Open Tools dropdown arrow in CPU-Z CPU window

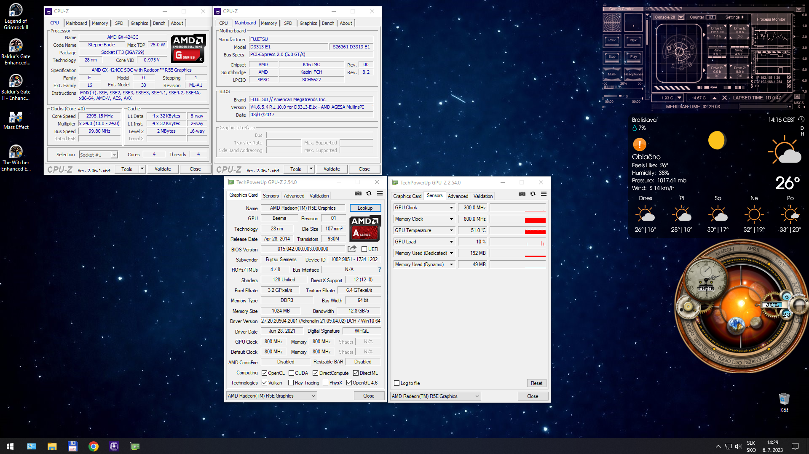(x=142, y=169)
